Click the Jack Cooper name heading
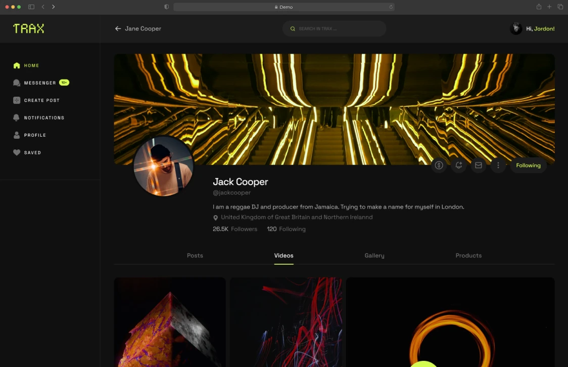The image size is (568, 367). (x=241, y=182)
